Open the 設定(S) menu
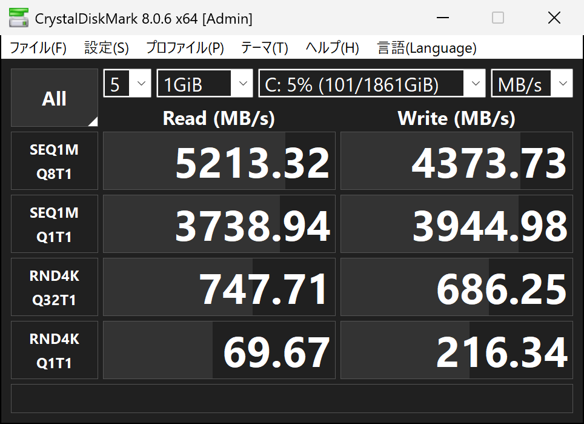Image resolution: width=584 pixels, height=424 pixels. [107, 49]
